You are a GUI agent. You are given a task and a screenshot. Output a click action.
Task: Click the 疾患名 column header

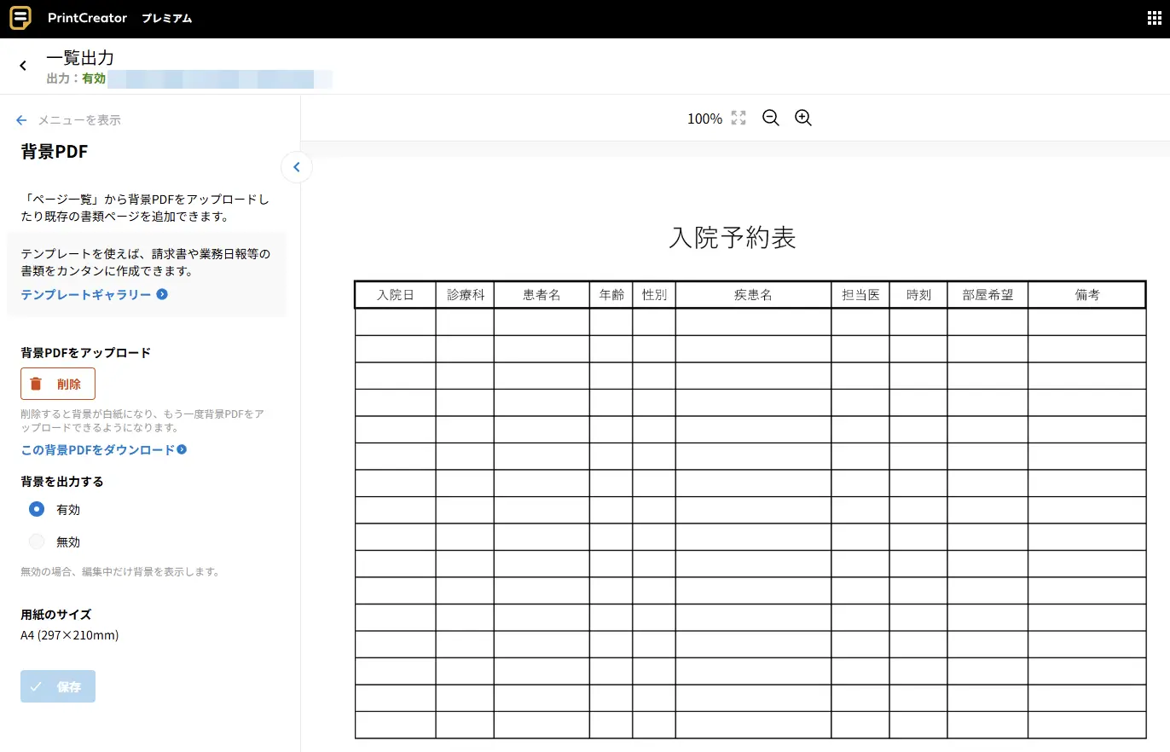coord(753,295)
